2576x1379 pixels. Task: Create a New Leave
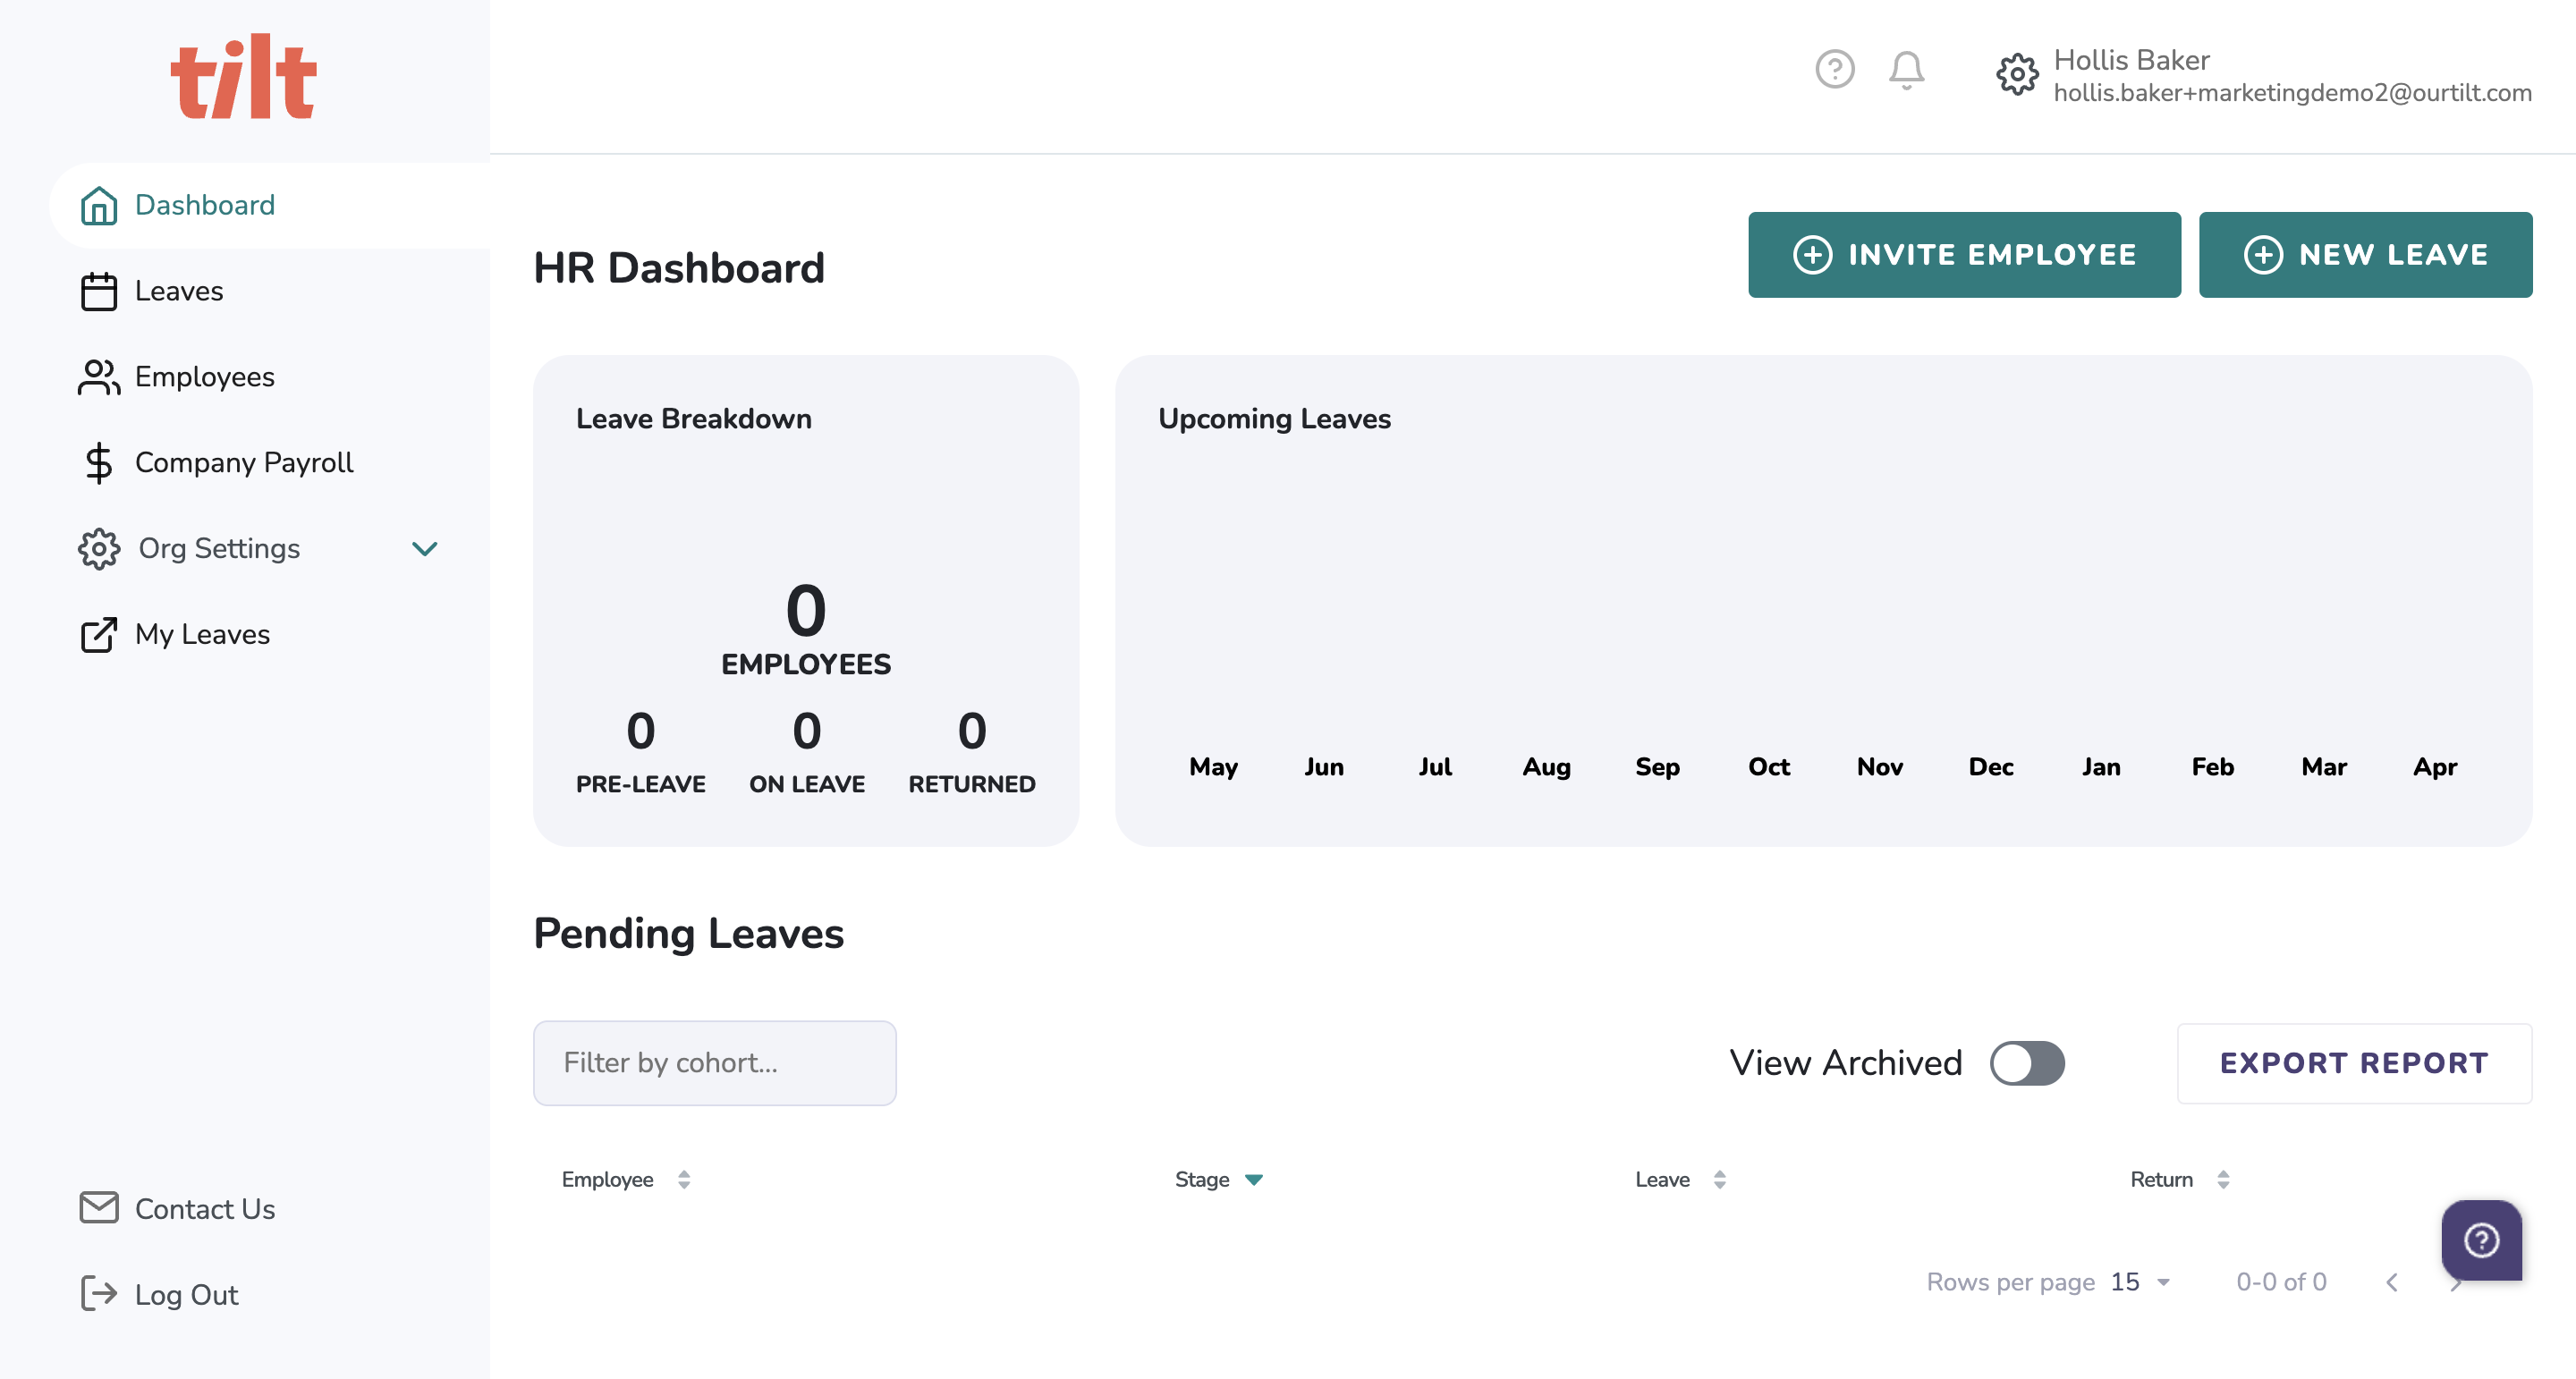2364,255
